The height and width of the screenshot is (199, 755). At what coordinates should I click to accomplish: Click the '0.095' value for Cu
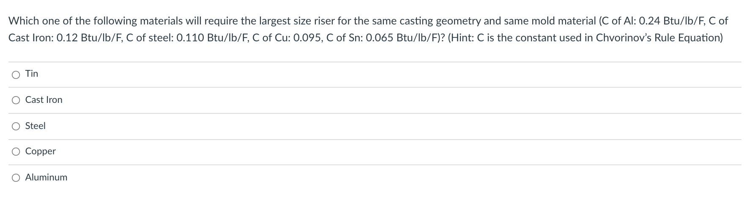point(305,38)
